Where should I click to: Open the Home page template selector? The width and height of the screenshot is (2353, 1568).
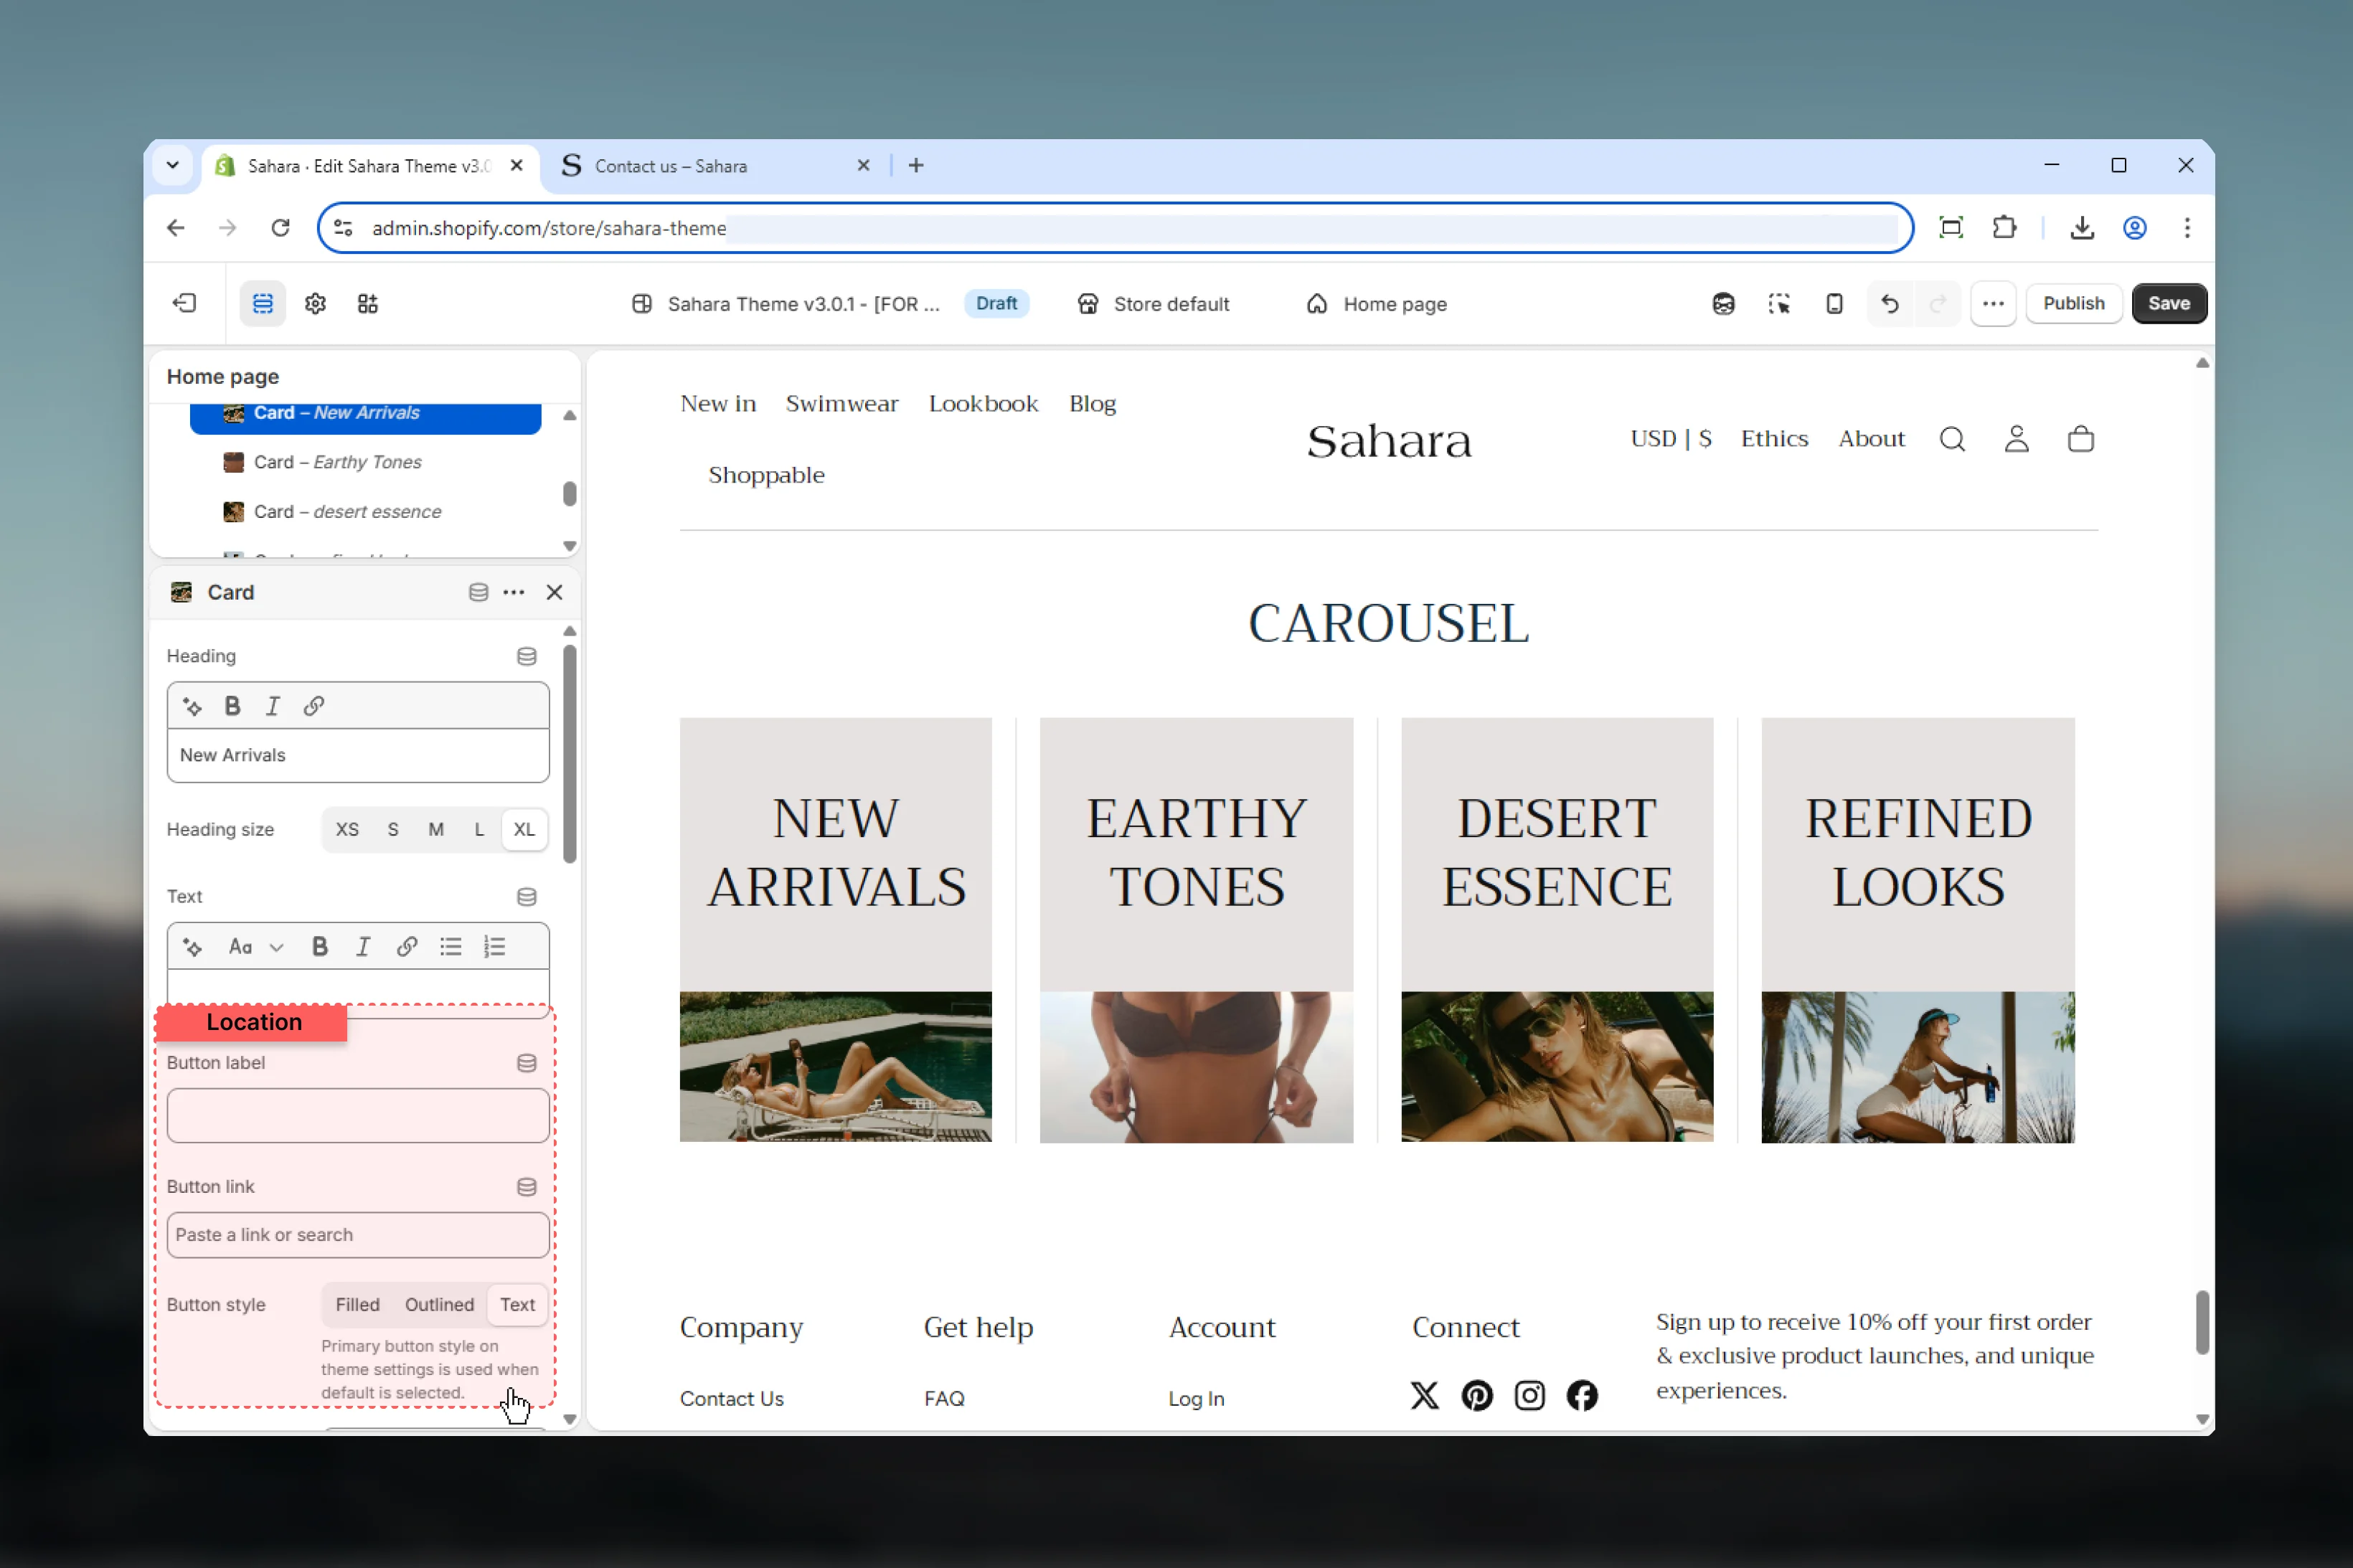[1376, 304]
